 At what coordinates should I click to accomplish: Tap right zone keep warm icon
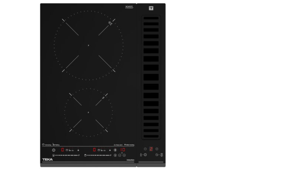click(x=104, y=150)
